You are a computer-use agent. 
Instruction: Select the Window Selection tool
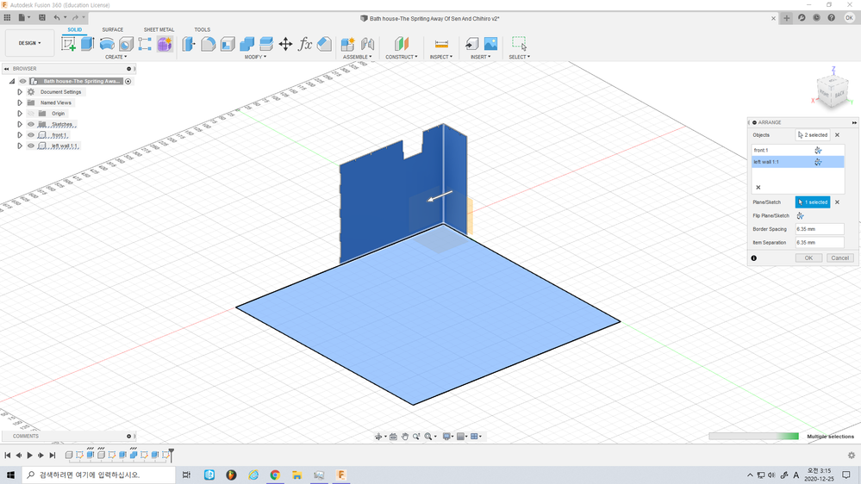(x=519, y=44)
